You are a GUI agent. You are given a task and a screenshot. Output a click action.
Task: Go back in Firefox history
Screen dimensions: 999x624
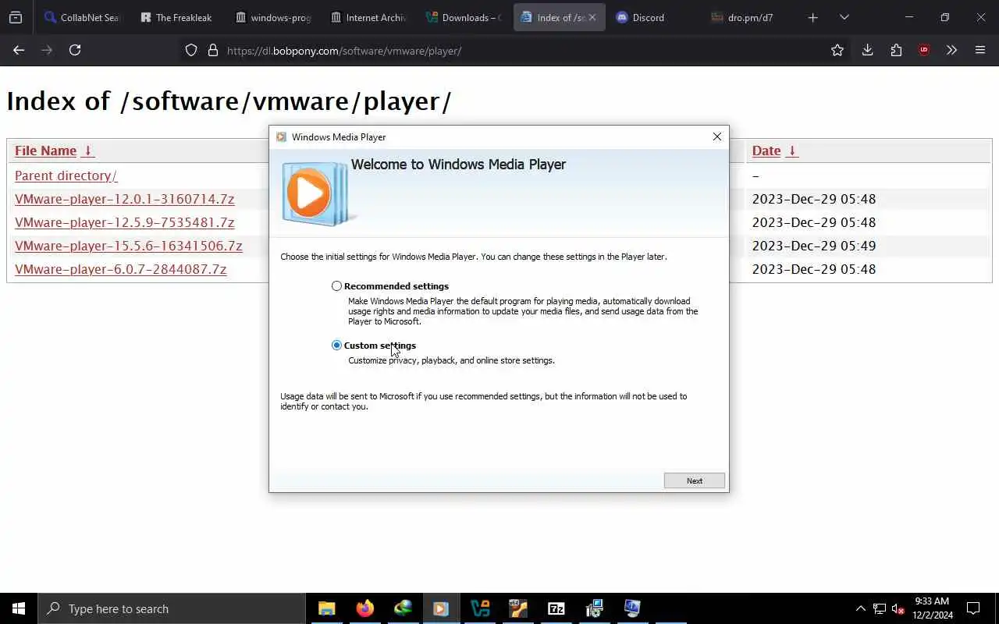tap(19, 50)
